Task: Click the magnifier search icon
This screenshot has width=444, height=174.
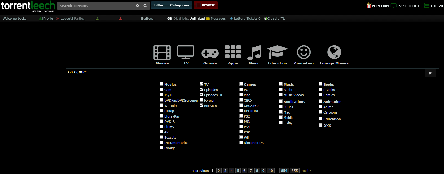Action: coord(145,6)
